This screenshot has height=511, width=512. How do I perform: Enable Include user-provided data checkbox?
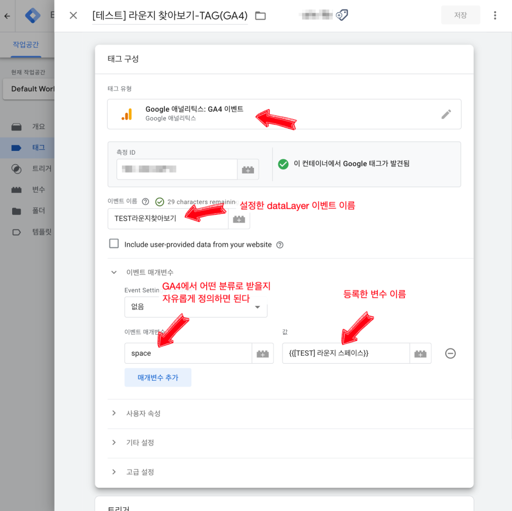114,244
